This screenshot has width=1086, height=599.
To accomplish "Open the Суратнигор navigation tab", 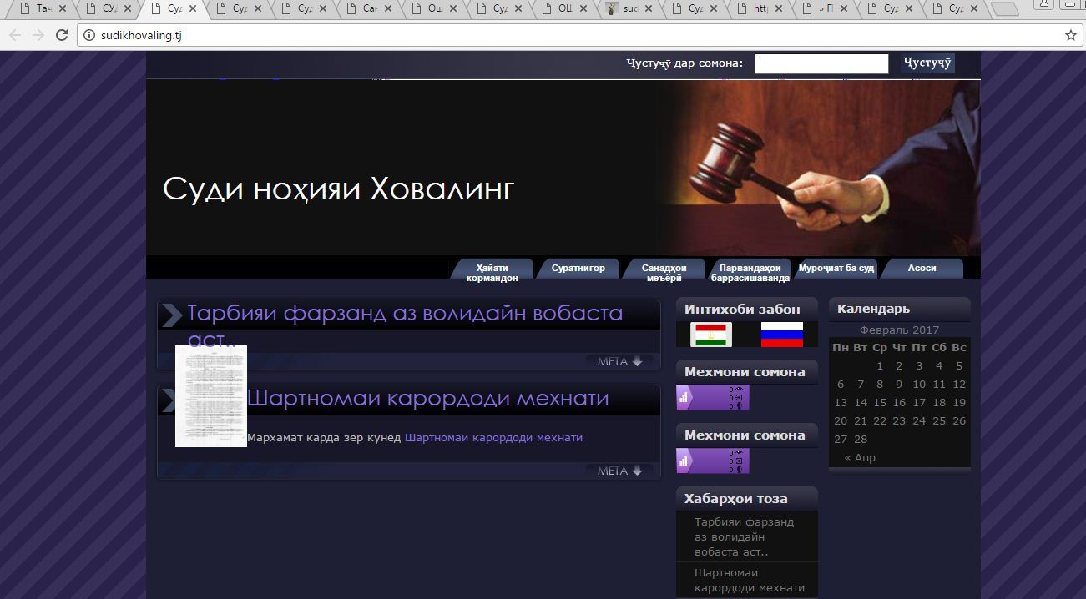I will click(578, 269).
